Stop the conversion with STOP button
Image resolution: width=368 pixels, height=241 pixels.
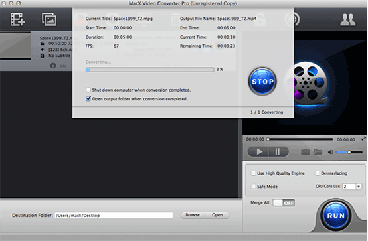(x=262, y=82)
